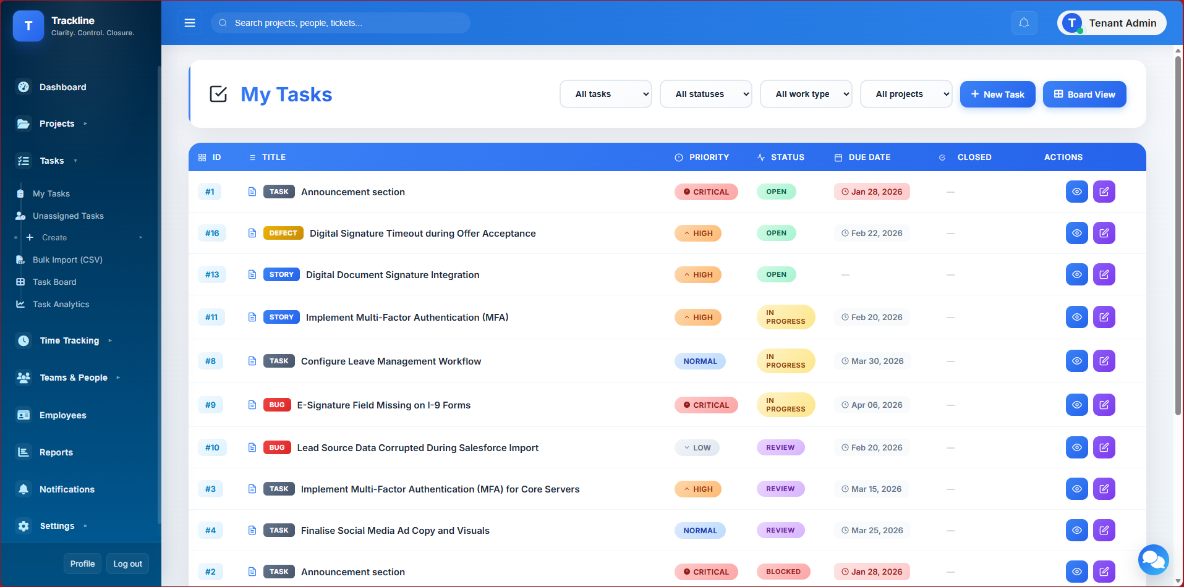Screen dimensions: 1184x587
Task: Expand the All projects filter dropdown
Action: [906, 94]
